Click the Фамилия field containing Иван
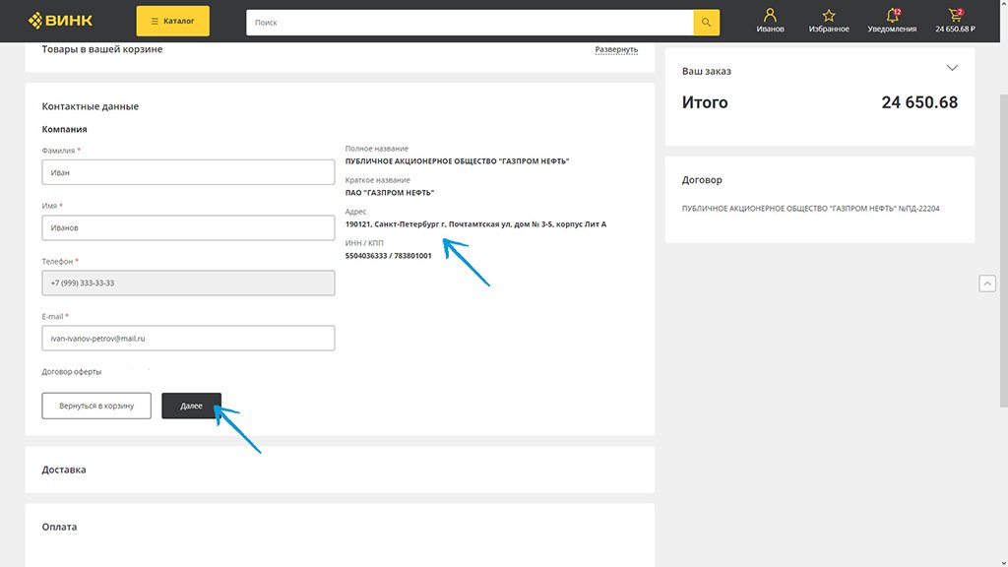Screen dimensions: 1008x567 tap(188, 172)
